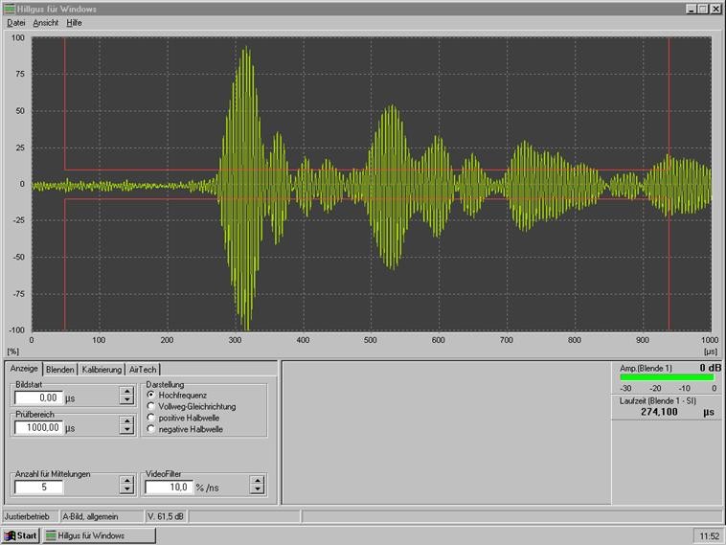Select Vollweg-Gleichrichtung radio option
Viewport: 726px width, 545px height.
click(150, 406)
